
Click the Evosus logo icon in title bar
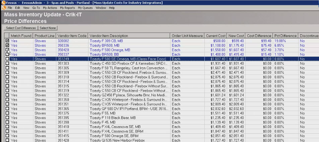3,3
